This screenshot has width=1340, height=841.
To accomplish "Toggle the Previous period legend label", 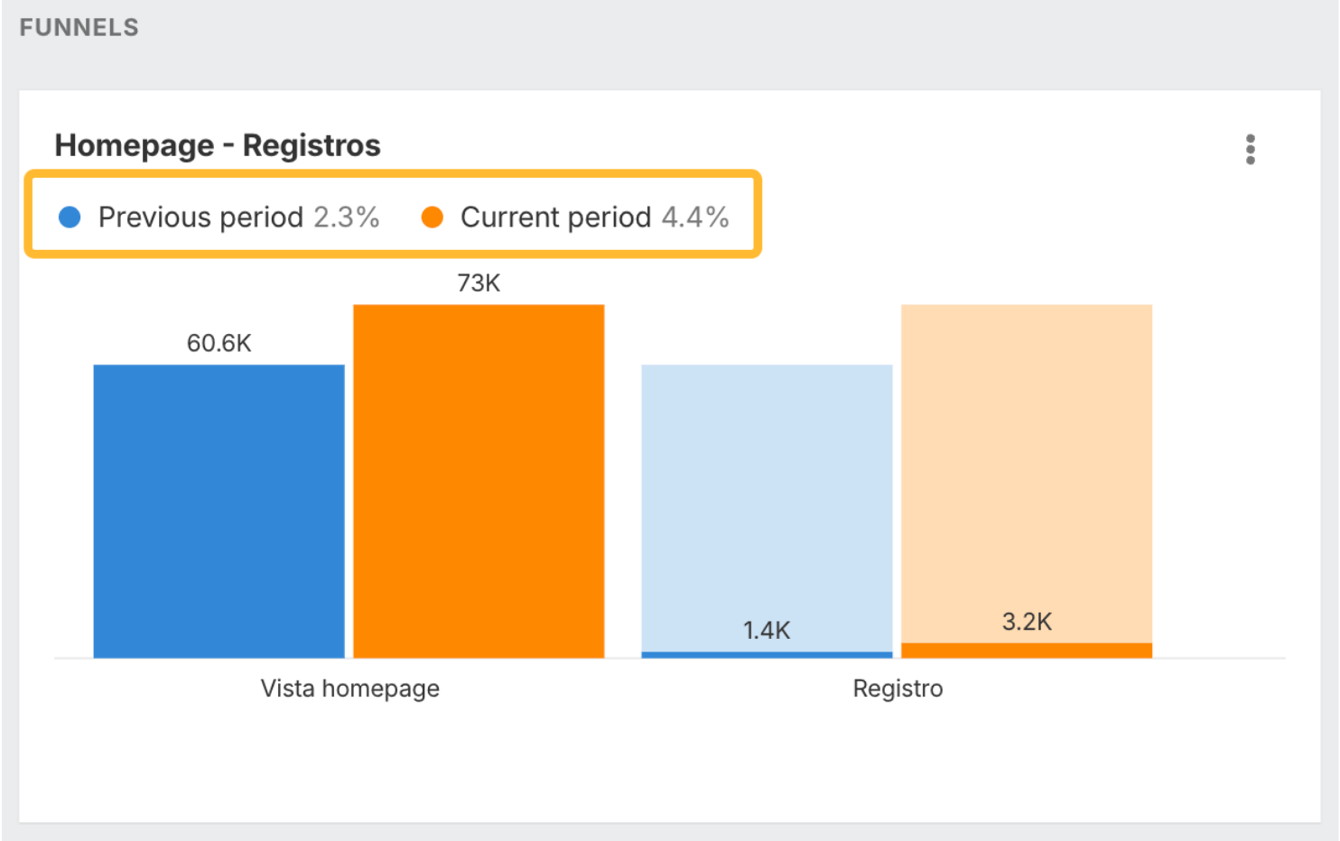I will pyautogui.click(x=200, y=217).
